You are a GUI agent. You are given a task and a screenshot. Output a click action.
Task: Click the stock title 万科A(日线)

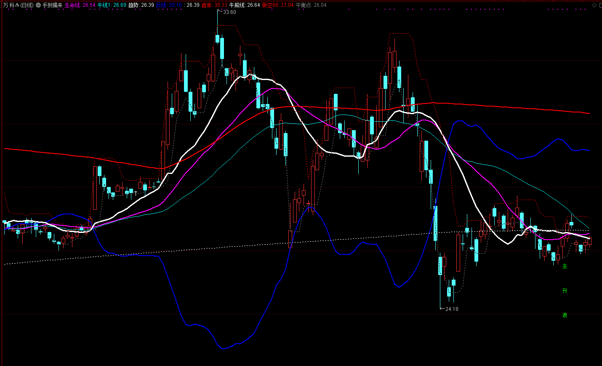click(x=19, y=5)
